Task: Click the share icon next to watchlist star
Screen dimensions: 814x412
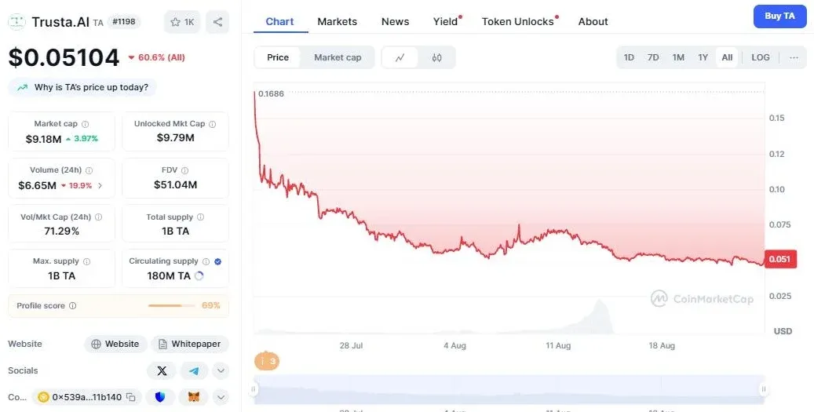Action: [217, 22]
